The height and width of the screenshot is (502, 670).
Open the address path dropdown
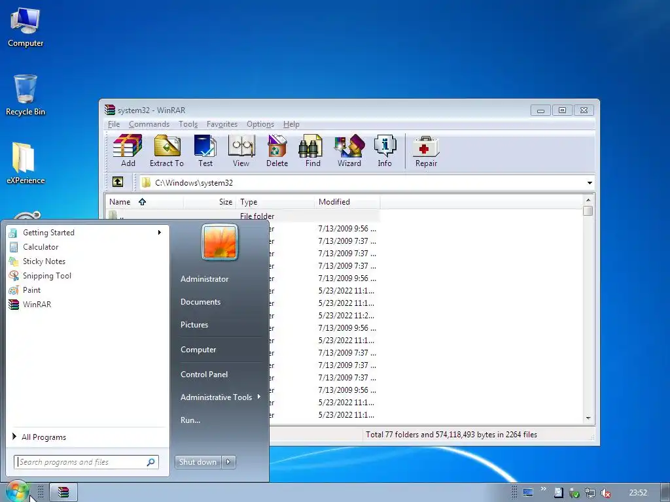coord(590,183)
